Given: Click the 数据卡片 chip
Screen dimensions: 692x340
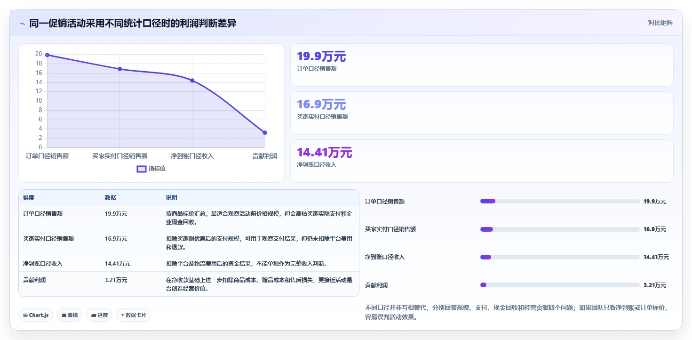Looking at the screenshot, I should point(134,315).
